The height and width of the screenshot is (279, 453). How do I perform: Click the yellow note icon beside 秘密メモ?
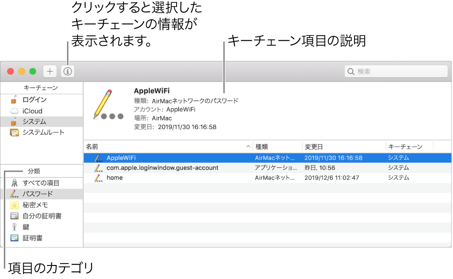[x=14, y=205]
